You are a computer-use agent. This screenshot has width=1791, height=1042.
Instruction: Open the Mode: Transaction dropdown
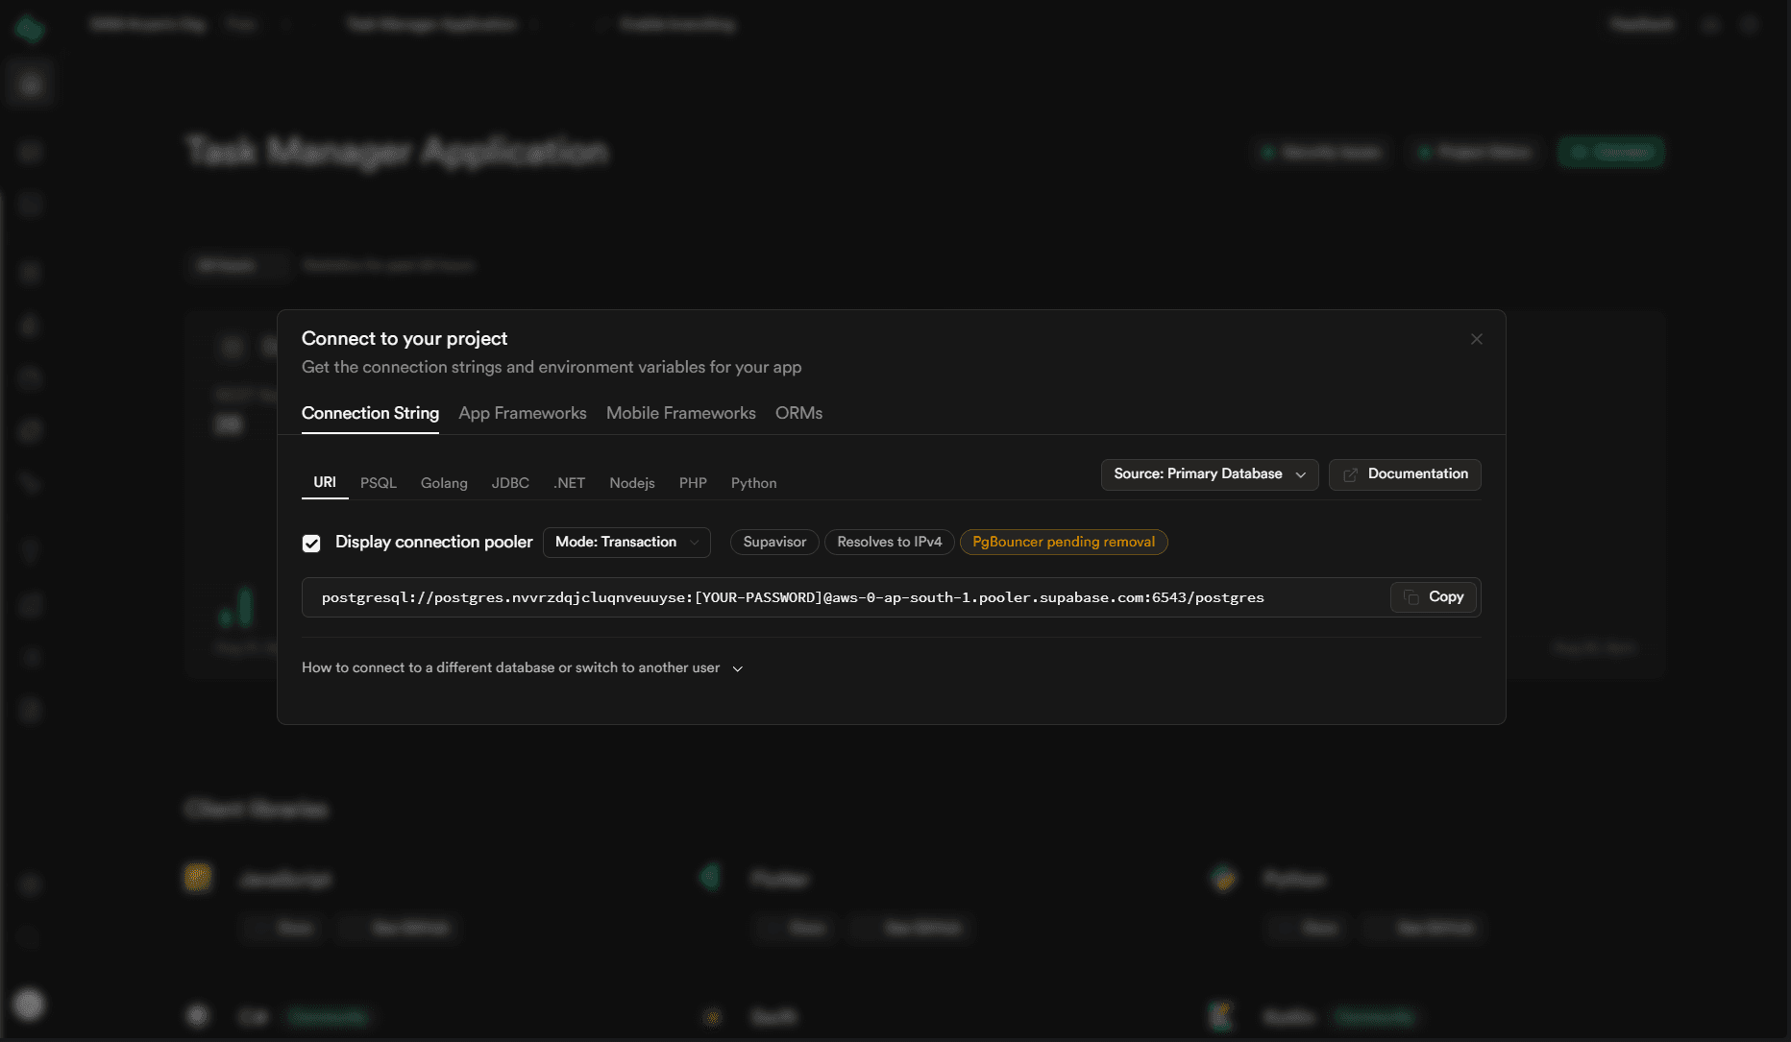coord(626,543)
